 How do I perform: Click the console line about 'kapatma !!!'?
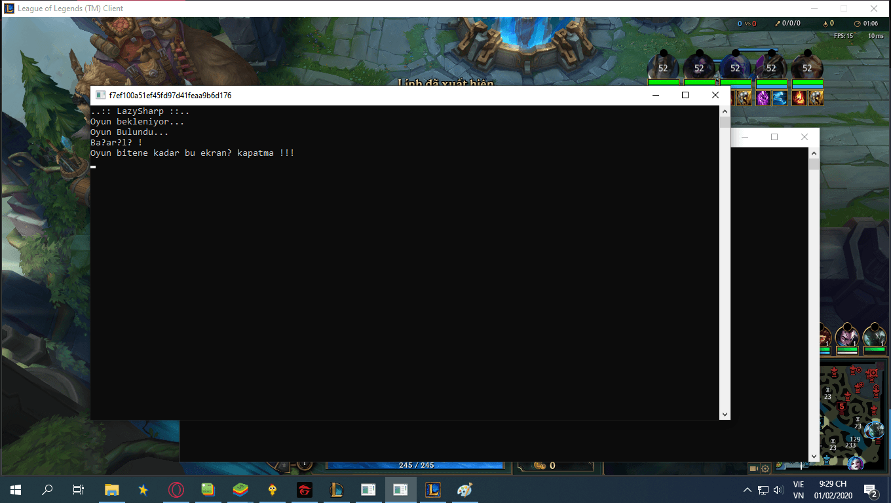pyautogui.click(x=193, y=153)
